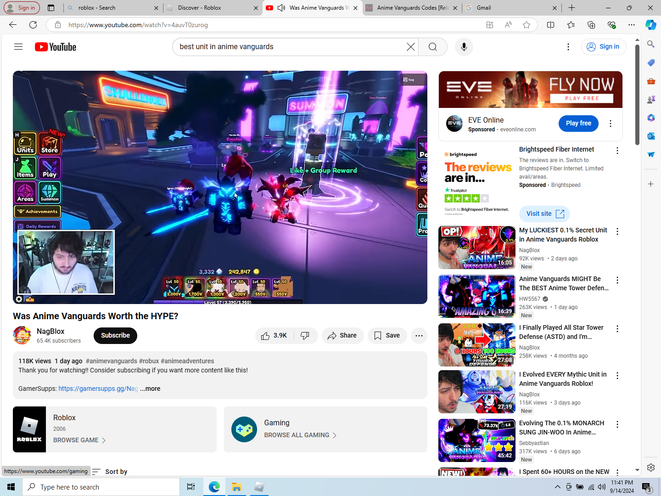This screenshot has height=496, width=661.
Task: Expand description with ...more
Action: pos(150,389)
